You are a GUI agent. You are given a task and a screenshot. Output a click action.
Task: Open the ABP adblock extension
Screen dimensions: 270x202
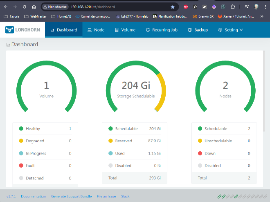(186, 7)
